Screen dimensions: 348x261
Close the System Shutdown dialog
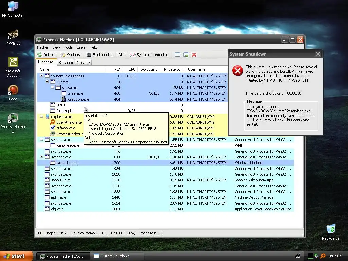pyautogui.click(x=318, y=54)
